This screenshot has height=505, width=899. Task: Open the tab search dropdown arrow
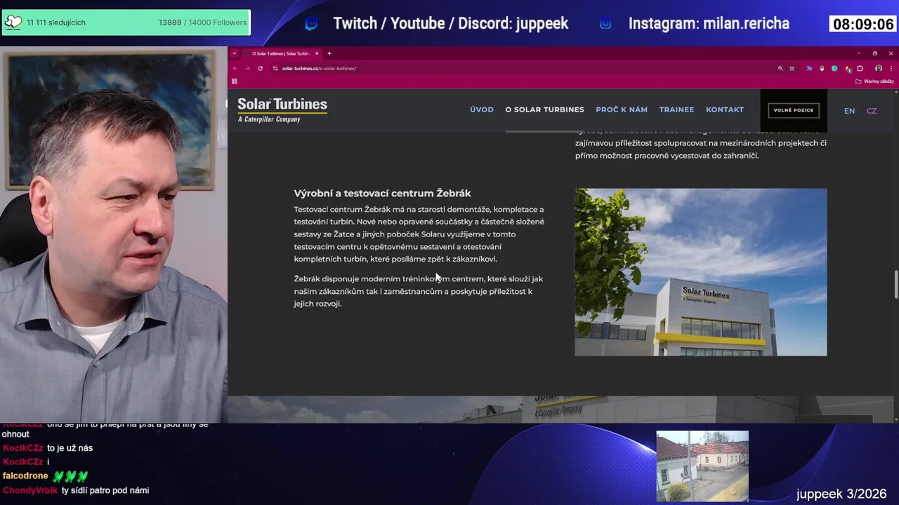[x=235, y=53]
